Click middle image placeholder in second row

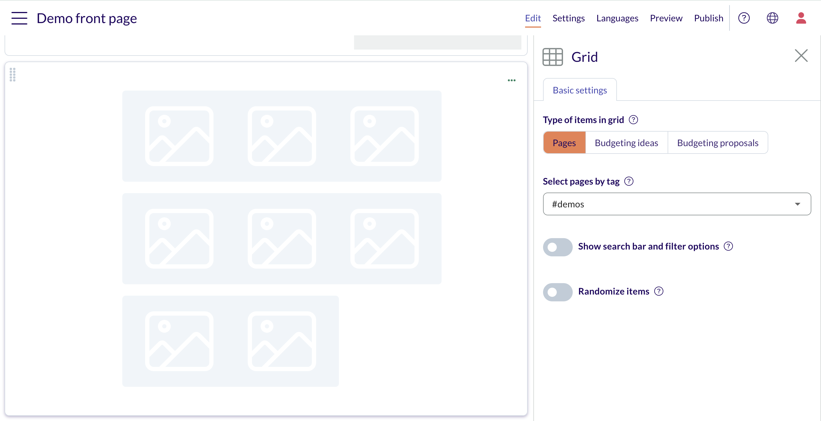(x=282, y=238)
